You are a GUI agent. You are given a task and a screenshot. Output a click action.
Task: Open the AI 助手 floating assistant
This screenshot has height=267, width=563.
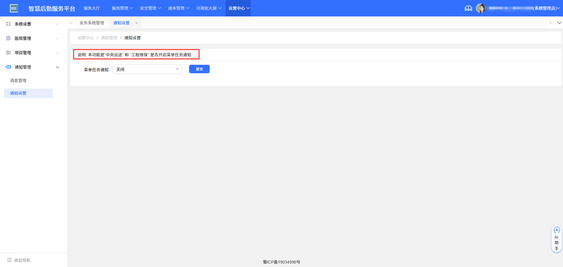point(556,239)
